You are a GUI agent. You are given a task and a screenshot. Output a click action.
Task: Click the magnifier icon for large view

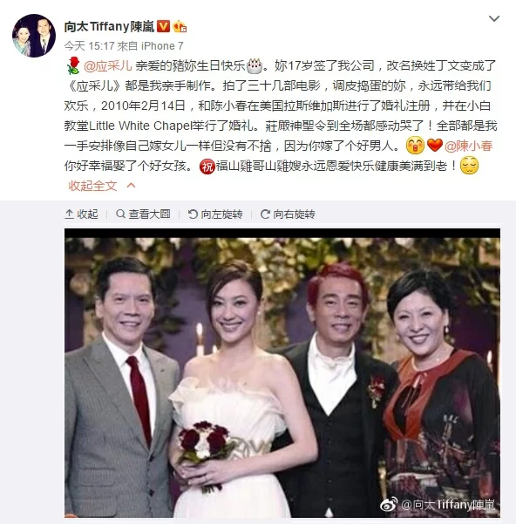click(x=120, y=214)
